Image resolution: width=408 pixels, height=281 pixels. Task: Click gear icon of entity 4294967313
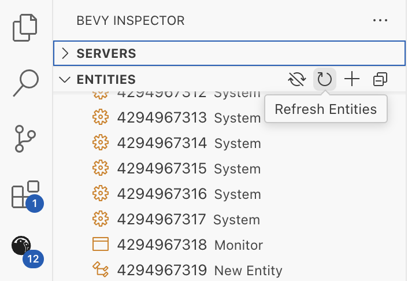(x=101, y=117)
